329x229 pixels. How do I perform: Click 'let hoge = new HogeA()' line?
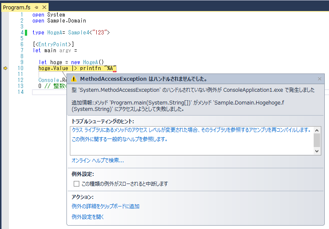pos(71,62)
